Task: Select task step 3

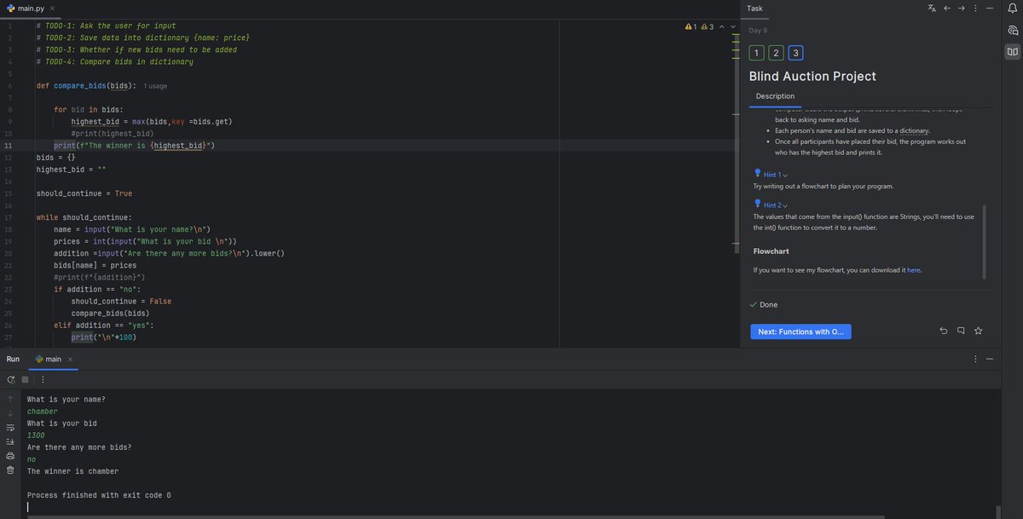Action: 796,54
